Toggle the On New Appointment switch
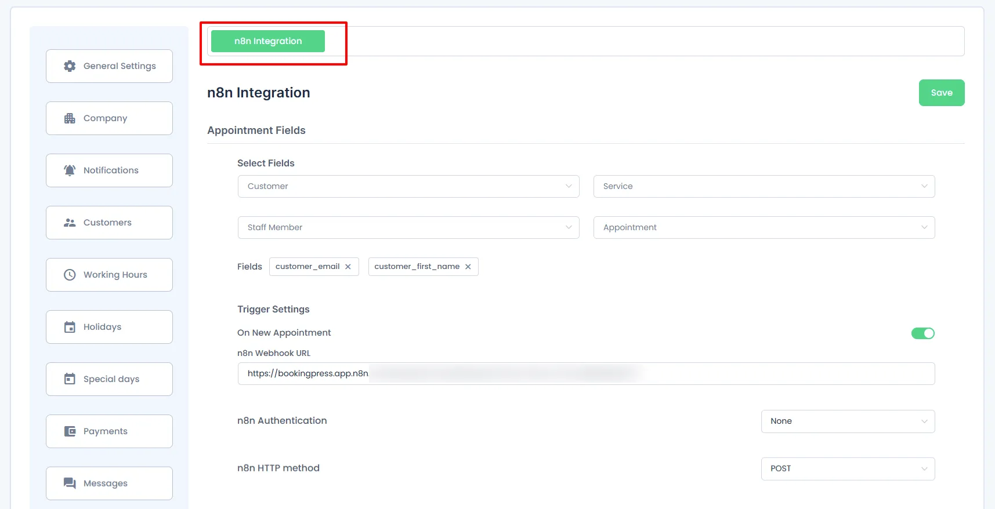Screen dimensions: 995x509 922,333
